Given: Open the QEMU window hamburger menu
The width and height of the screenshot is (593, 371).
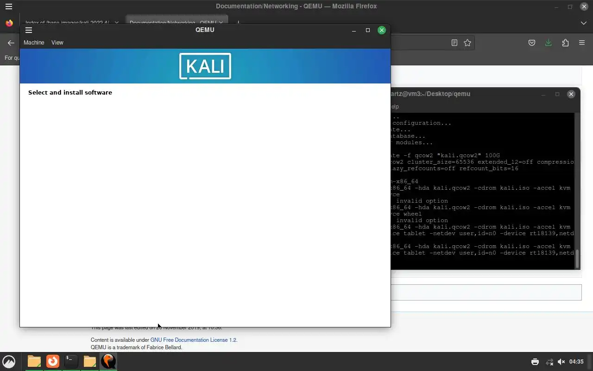Looking at the screenshot, I should pos(29,30).
